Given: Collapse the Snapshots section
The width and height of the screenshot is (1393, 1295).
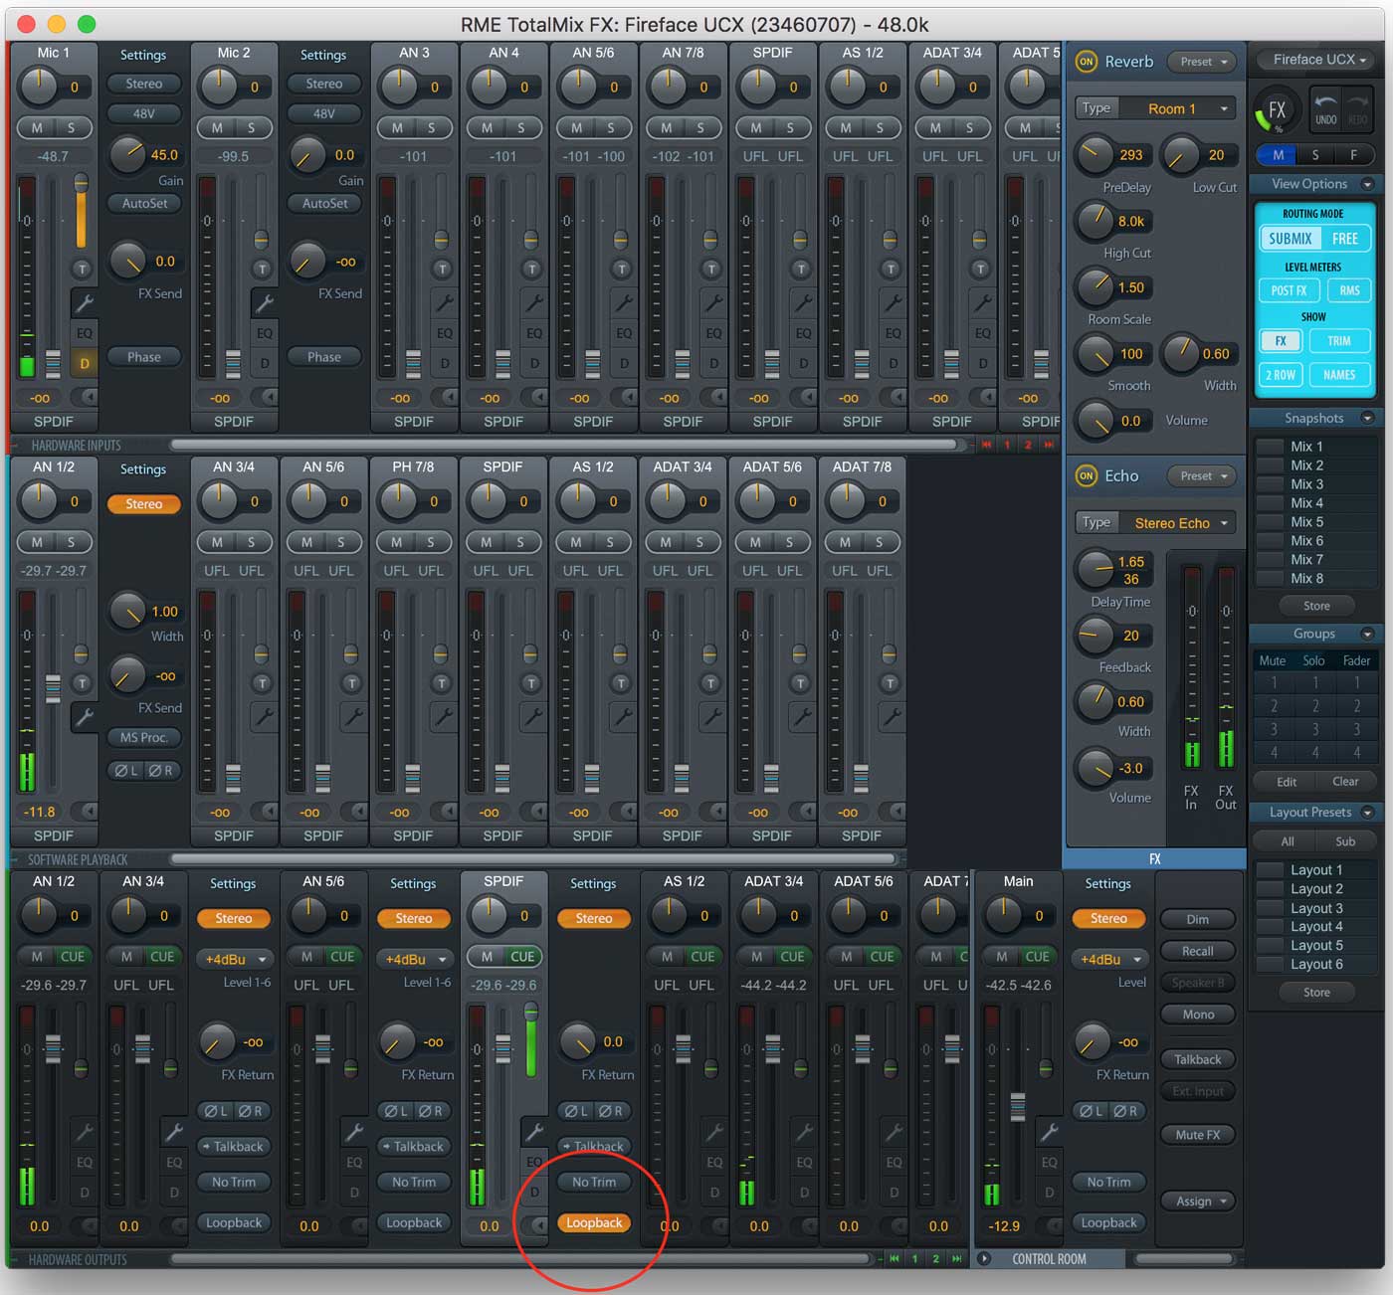Looking at the screenshot, I should 1367,419.
